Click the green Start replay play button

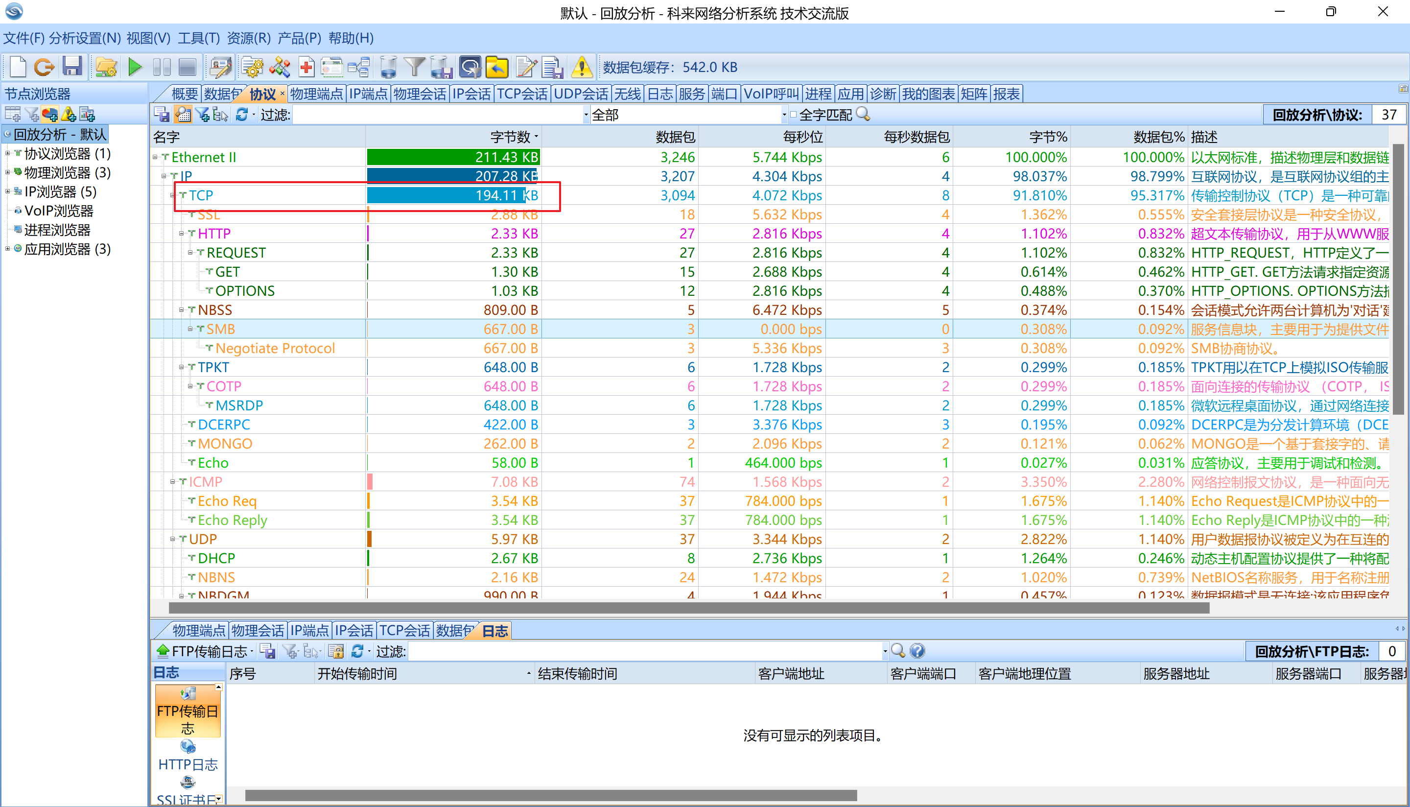point(135,67)
